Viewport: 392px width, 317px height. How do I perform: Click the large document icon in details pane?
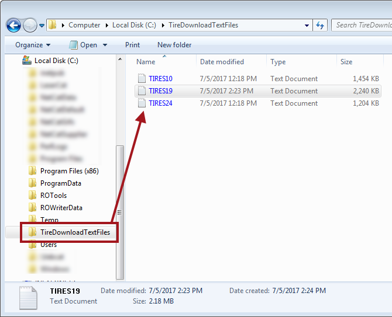point(28,298)
